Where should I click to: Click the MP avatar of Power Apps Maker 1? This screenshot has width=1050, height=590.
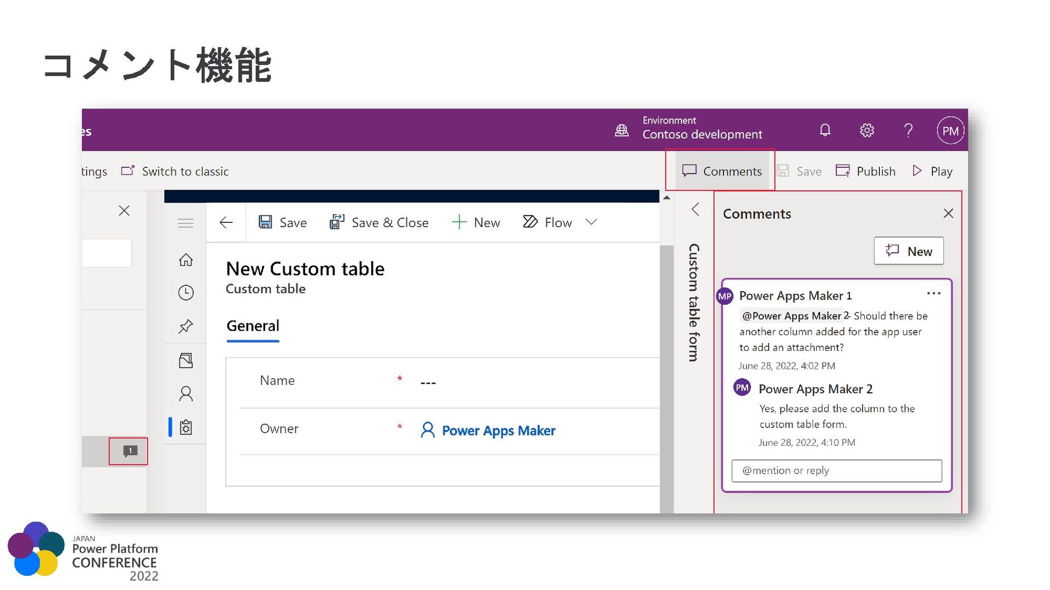[x=725, y=296]
